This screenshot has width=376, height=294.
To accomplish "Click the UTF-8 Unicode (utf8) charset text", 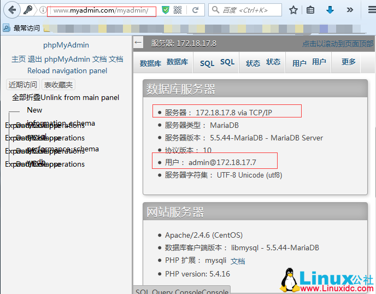I will [x=249, y=175].
